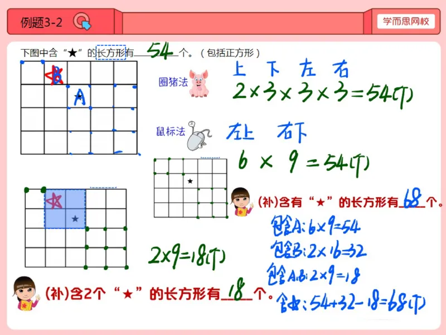
Task: Click the red text (补)含2个“★”的长方形有
Action: click(x=133, y=294)
